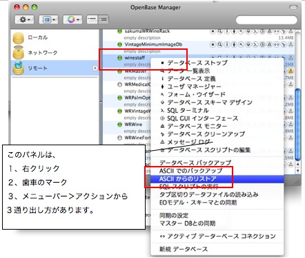
Task: Open message log icon in winestaff row
Action: pos(291,57)
